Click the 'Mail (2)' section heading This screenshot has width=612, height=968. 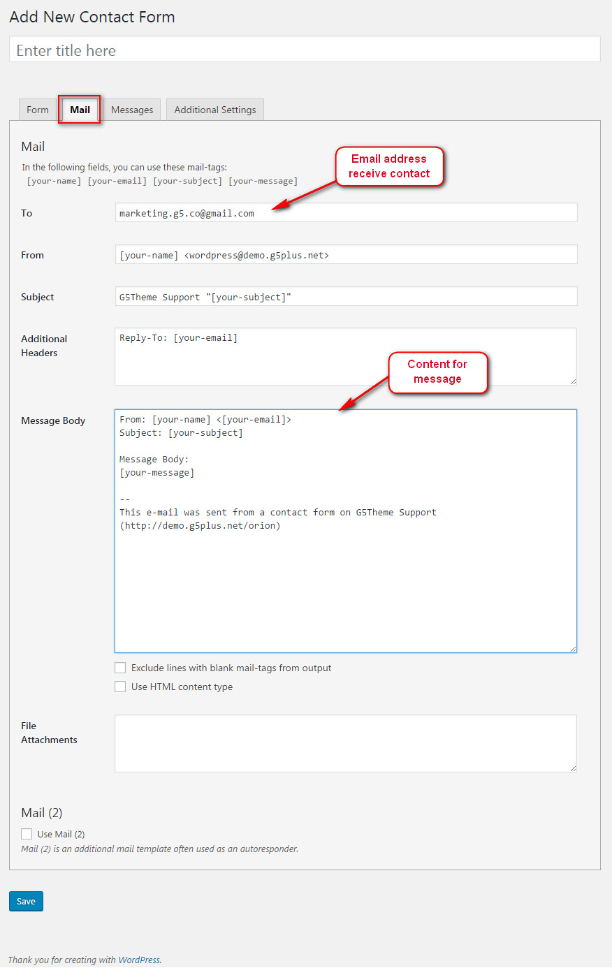click(x=42, y=813)
